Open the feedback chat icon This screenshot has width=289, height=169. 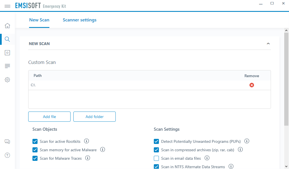coord(7,142)
